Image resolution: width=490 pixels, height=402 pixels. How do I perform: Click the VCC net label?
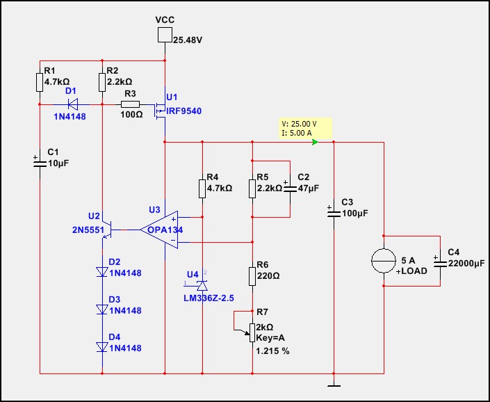click(165, 20)
